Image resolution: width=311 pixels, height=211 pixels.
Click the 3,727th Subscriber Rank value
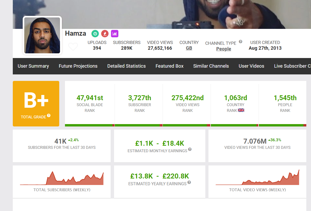(140, 98)
